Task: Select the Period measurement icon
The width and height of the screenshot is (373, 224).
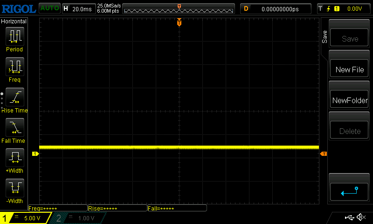Action: click(15, 36)
